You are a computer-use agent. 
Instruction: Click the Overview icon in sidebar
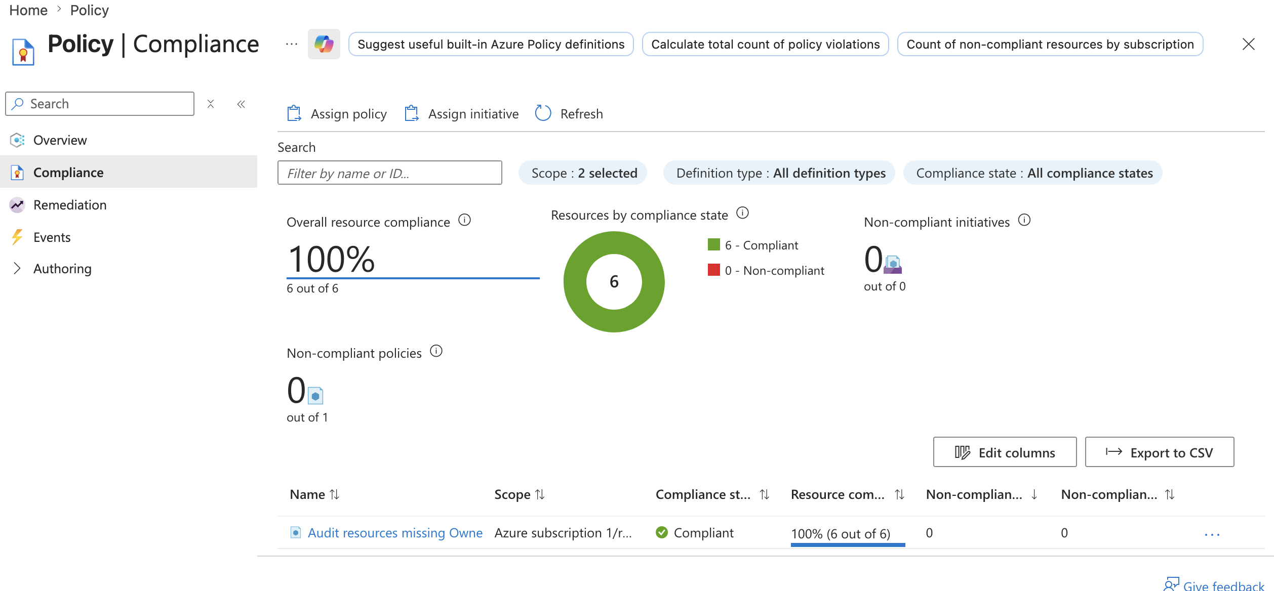17,140
